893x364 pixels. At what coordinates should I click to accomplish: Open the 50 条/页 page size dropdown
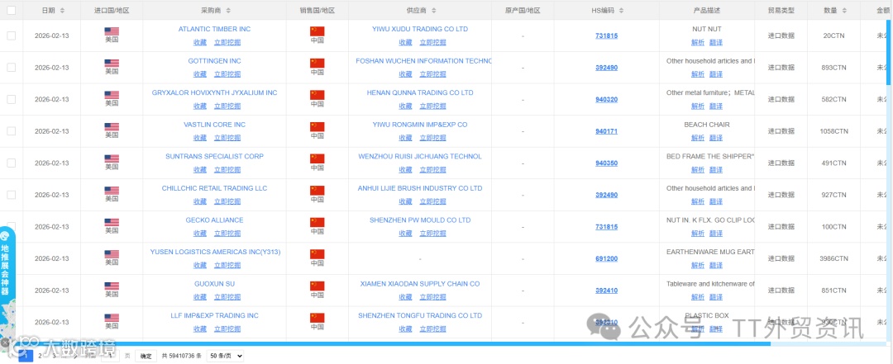pyautogui.click(x=225, y=356)
